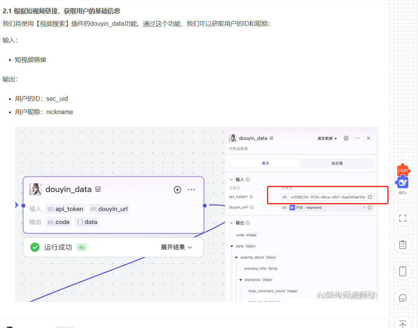
Task: Click the lose_comment_count Integer row
Action: [273, 291]
